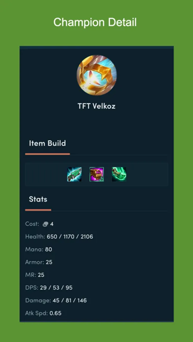Click the orange underline beneath Item Build
This screenshot has width=193, height=342.
(x=48, y=154)
